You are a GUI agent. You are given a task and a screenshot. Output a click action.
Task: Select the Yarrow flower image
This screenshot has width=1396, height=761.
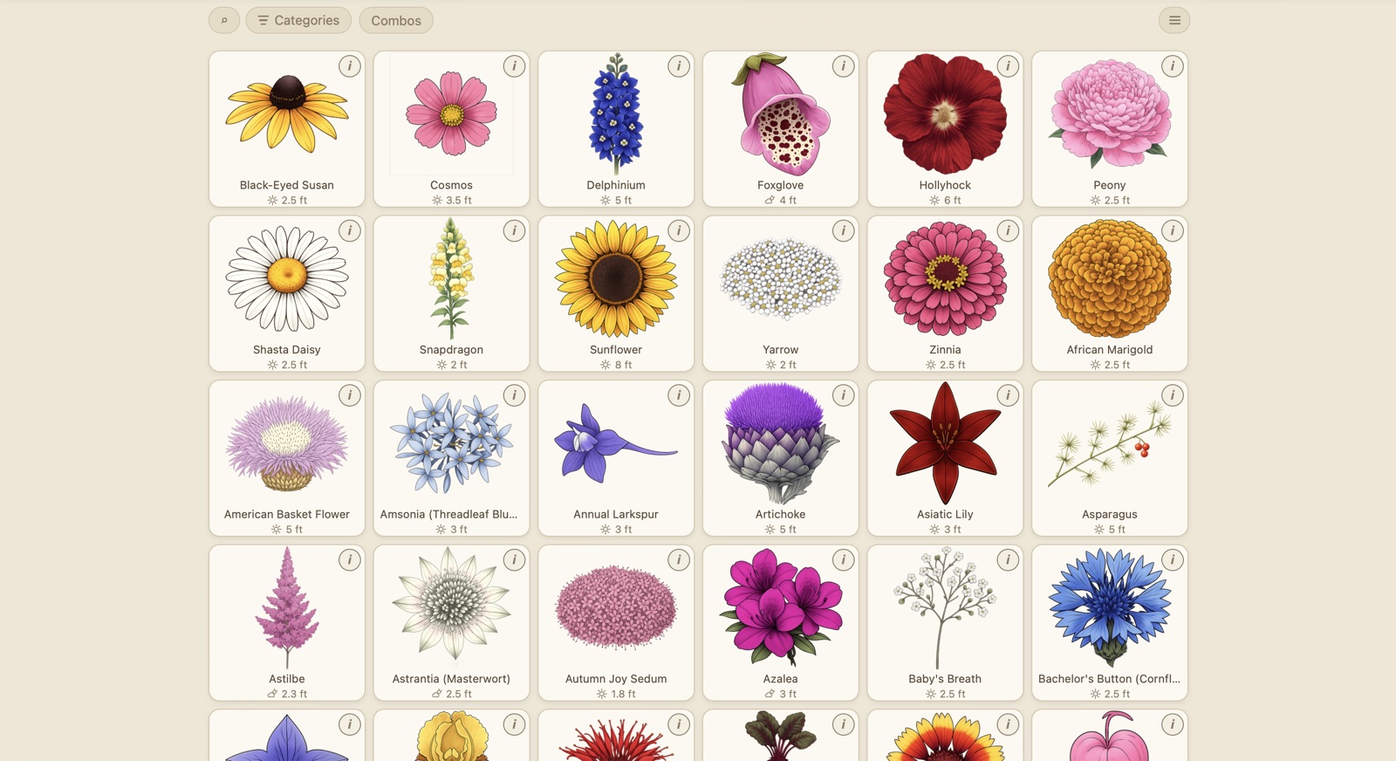click(781, 279)
